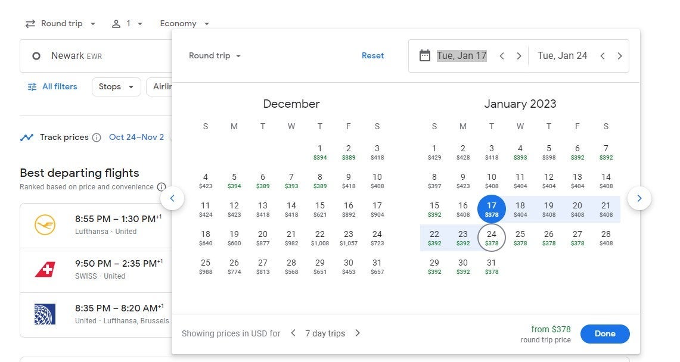Go to previous departure date arrow
This screenshot has width=680, height=362.
point(502,56)
